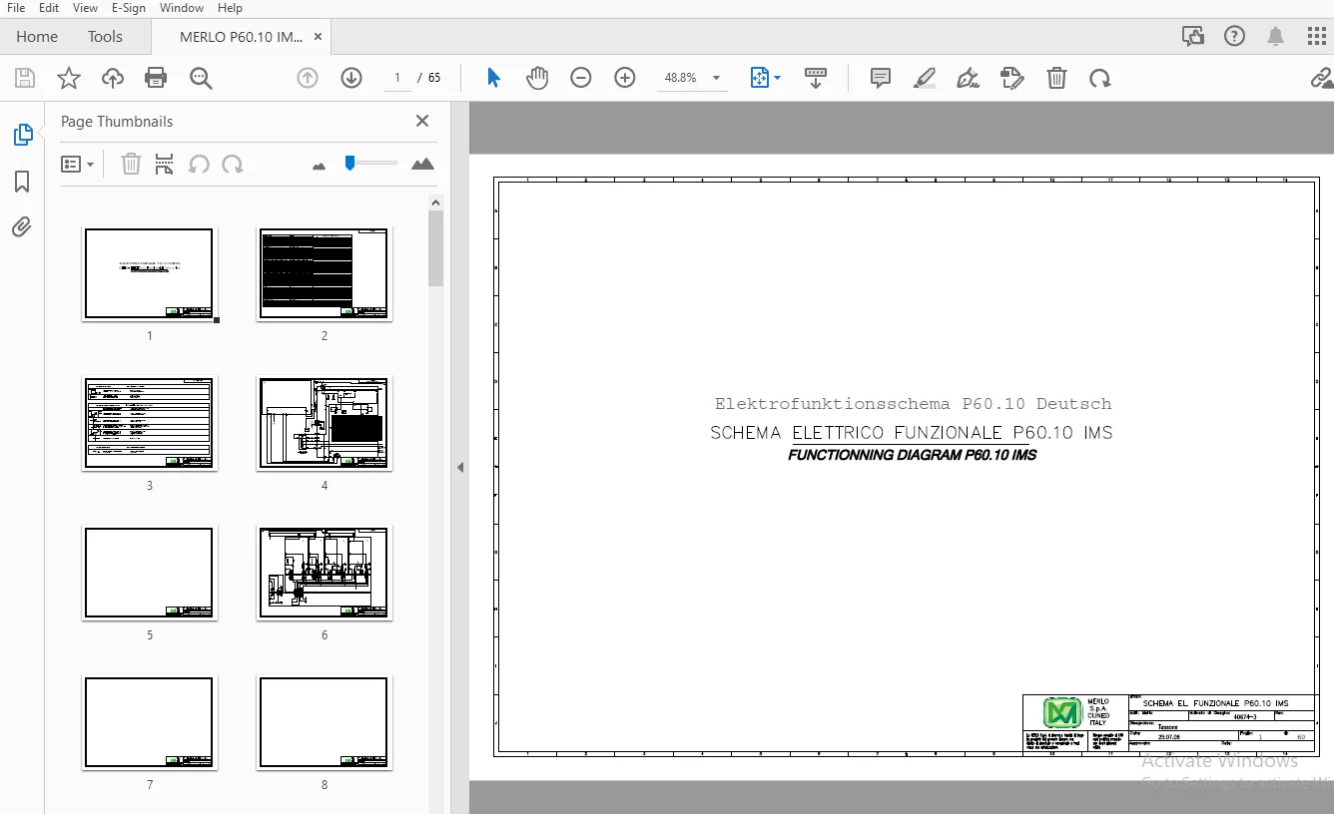Screen dimensions: 1334x814
Task: Open the print pages icon in the thumbnails panel
Action: [x=165, y=164]
